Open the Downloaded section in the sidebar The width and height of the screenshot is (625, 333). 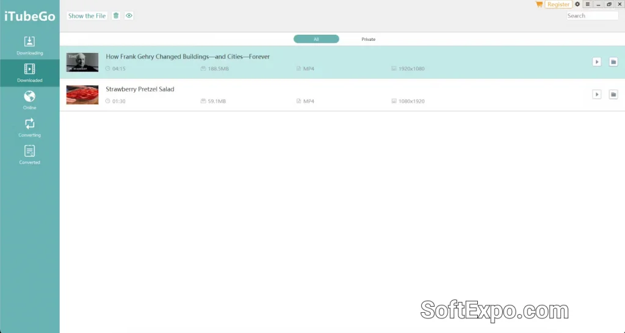[x=29, y=73]
